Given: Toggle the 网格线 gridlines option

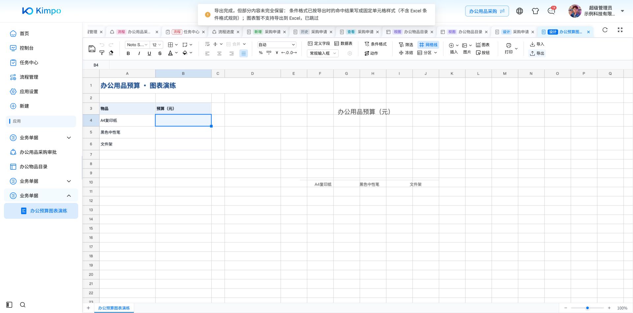Looking at the screenshot, I should tap(428, 45).
